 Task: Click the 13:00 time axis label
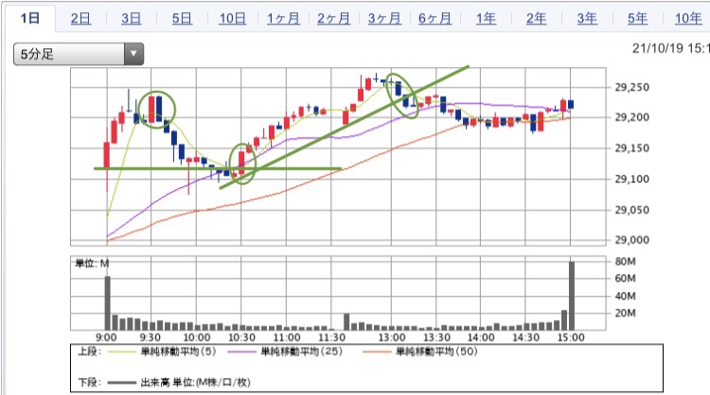pyautogui.click(x=392, y=337)
